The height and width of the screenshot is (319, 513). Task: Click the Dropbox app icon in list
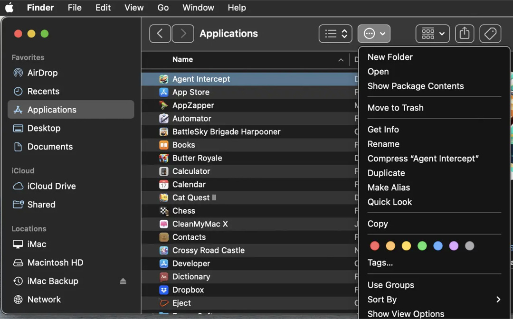pos(164,290)
